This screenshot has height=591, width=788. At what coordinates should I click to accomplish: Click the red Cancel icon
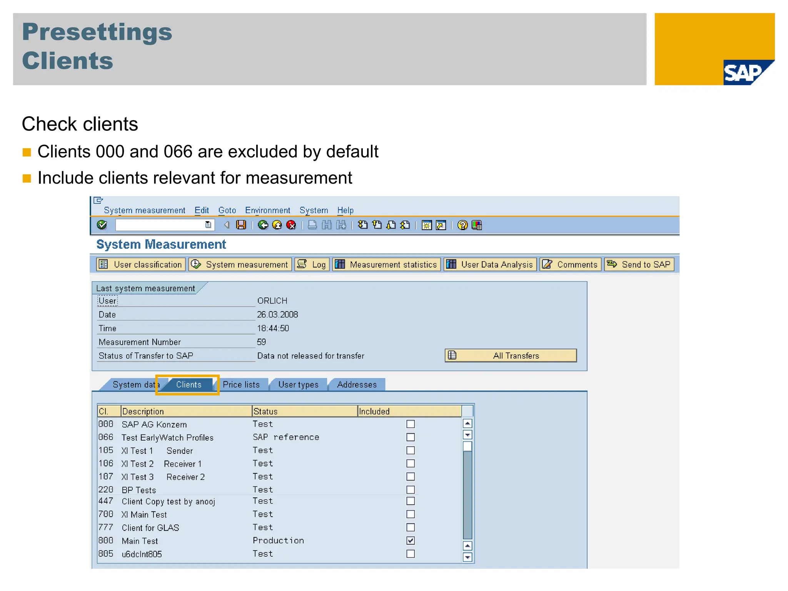click(x=291, y=225)
